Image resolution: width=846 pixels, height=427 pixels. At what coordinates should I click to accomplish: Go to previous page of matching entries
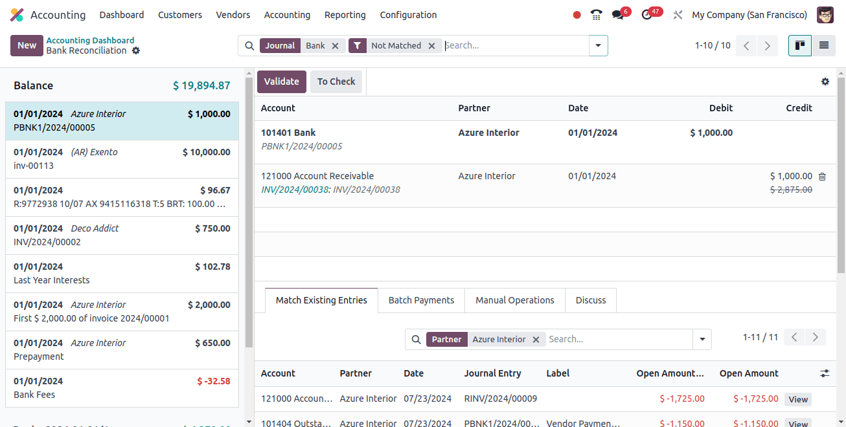pyautogui.click(x=794, y=337)
